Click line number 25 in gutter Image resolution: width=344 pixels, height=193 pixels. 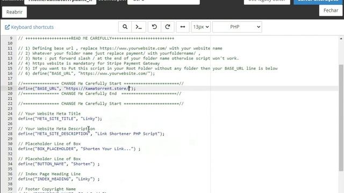[x=10, y=118]
